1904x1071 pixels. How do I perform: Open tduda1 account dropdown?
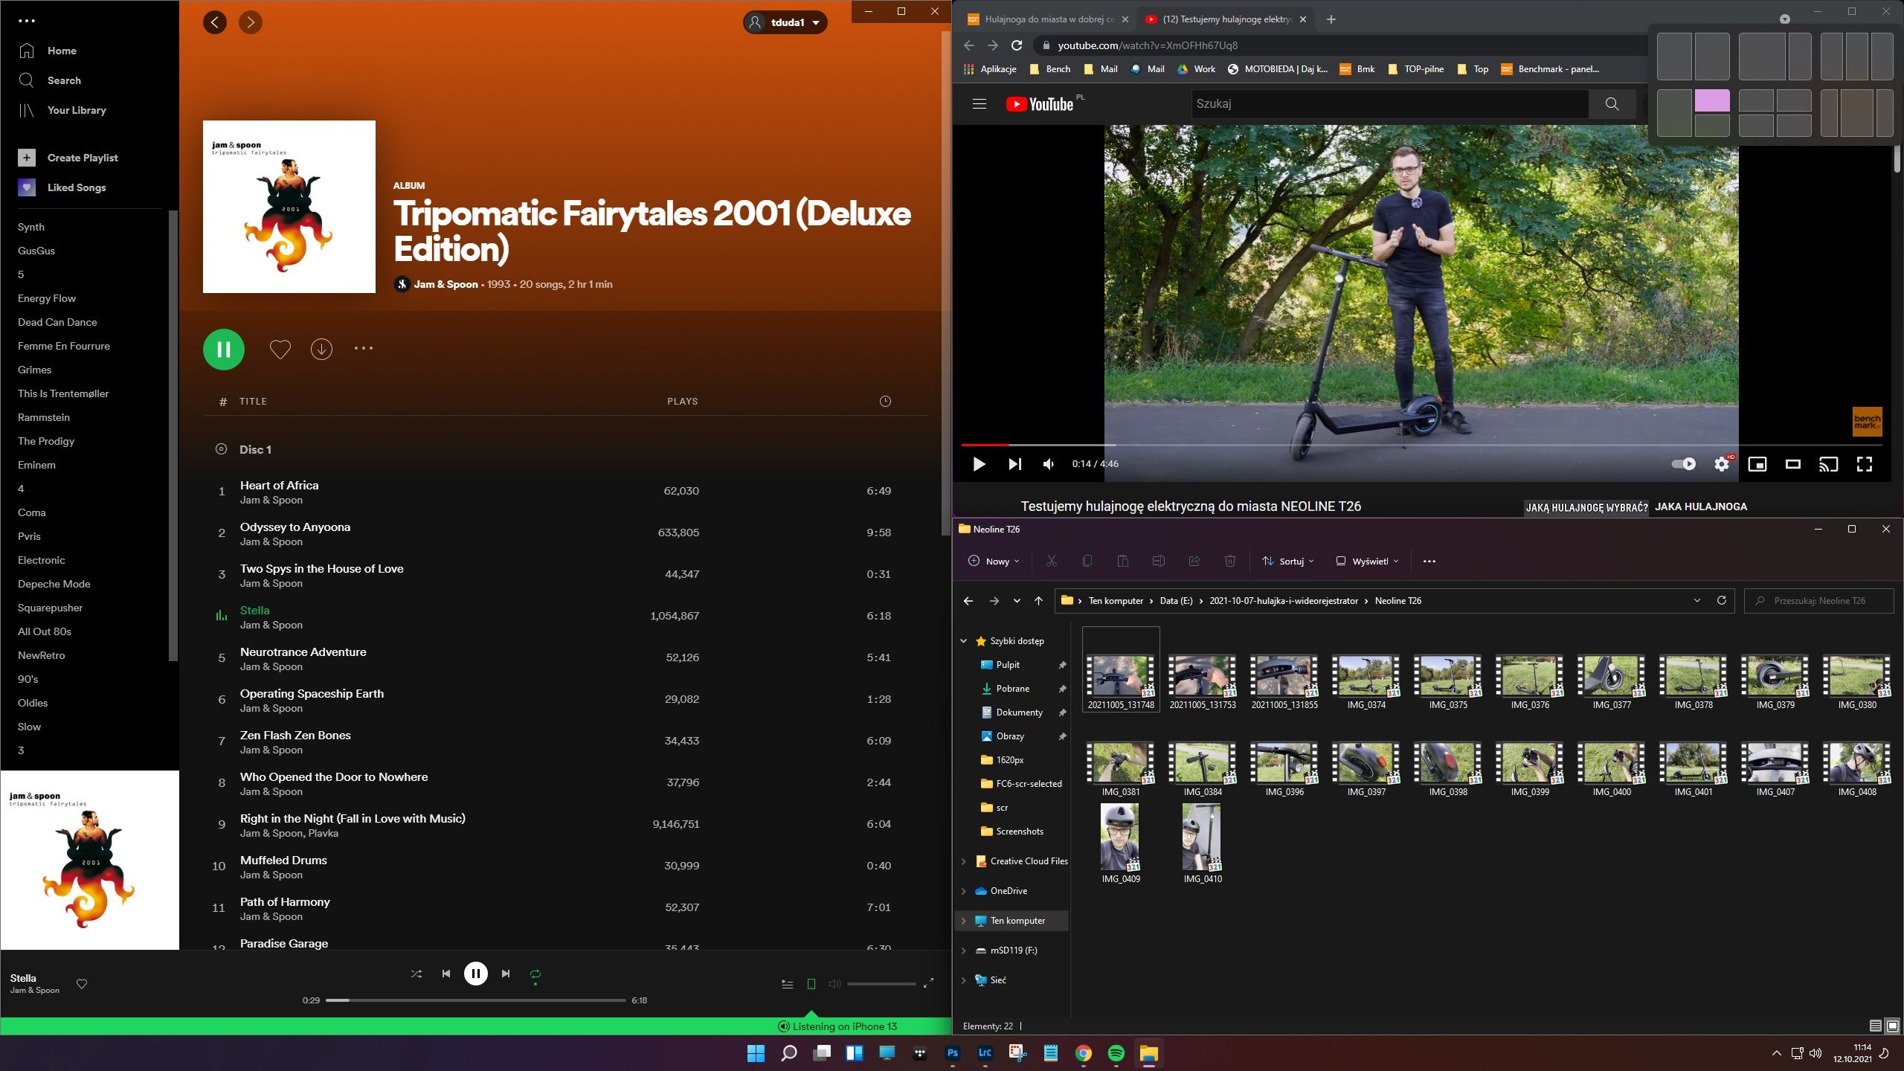tap(785, 22)
